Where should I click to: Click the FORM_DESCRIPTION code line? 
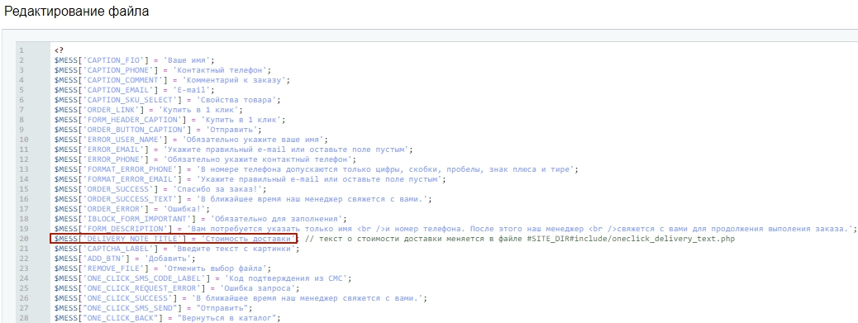455,229
